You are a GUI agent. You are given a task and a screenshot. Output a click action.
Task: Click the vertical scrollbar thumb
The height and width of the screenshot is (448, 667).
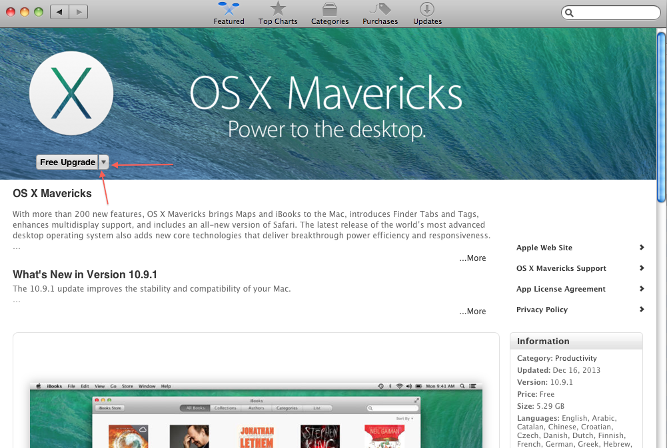tap(661, 117)
